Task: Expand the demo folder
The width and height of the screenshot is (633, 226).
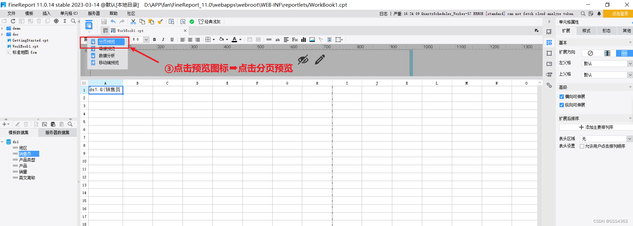Action: click(2, 29)
